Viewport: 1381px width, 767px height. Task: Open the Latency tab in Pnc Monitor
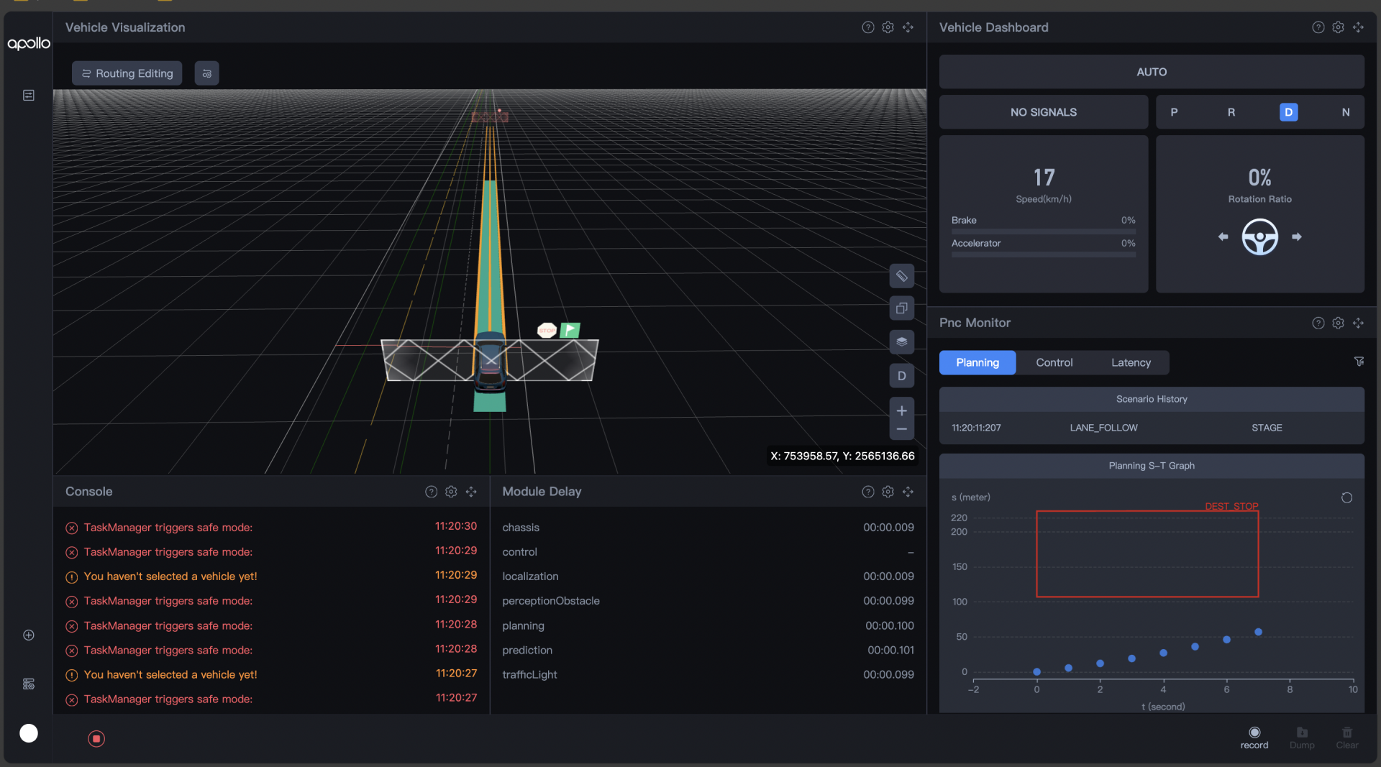(x=1131, y=363)
